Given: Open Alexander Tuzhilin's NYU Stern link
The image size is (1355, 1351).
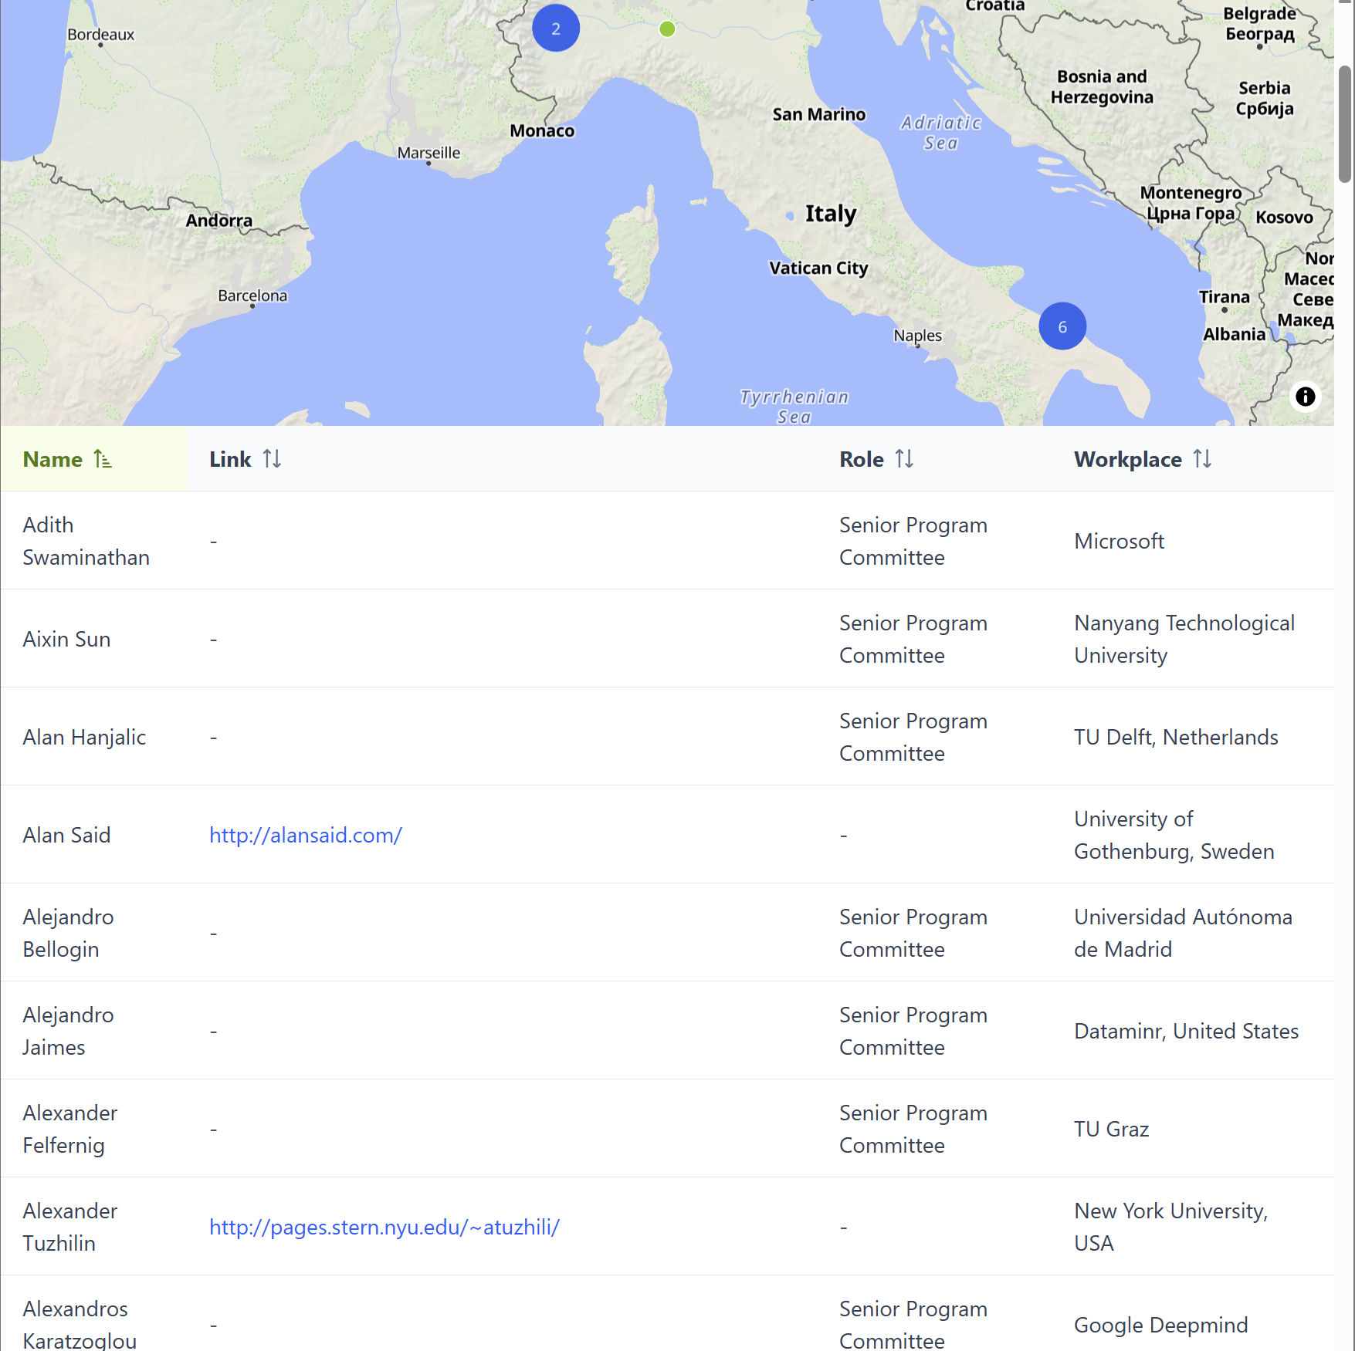Looking at the screenshot, I should pyautogui.click(x=384, y=1227).
